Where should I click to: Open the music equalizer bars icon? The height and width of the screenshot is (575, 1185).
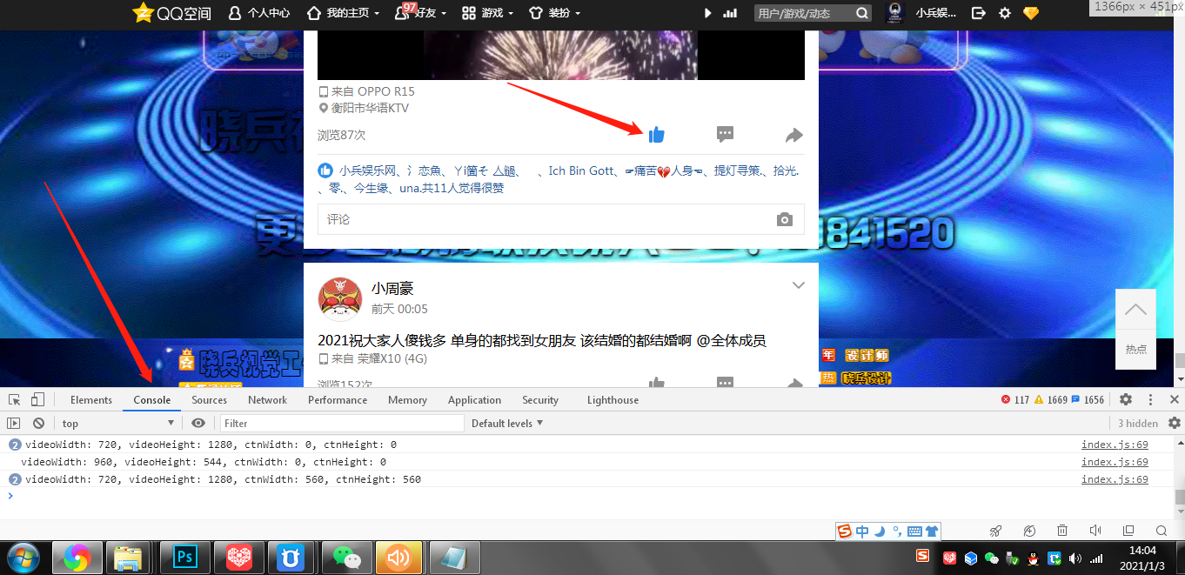tap(730, 13)
